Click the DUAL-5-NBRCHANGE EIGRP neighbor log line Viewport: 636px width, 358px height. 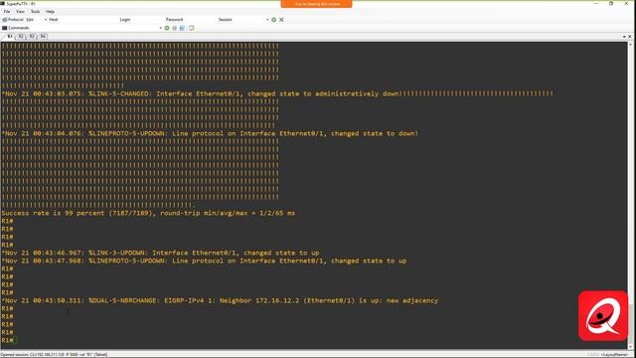click(220, 300)
